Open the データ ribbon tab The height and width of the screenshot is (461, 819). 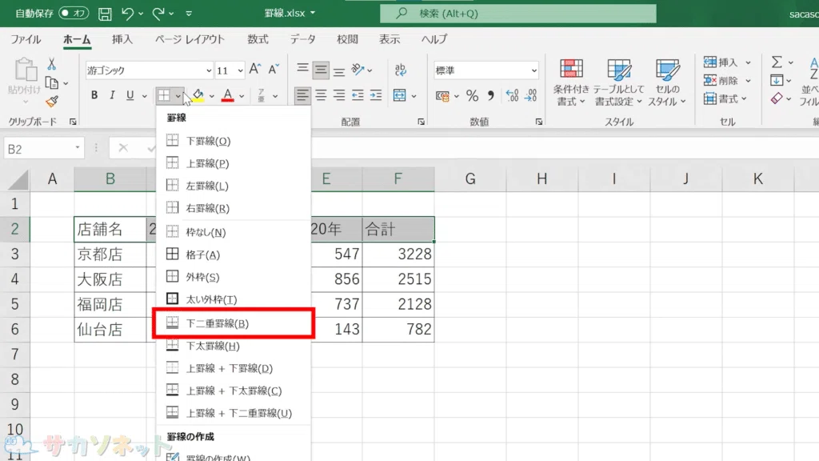[x=303, y=39]
